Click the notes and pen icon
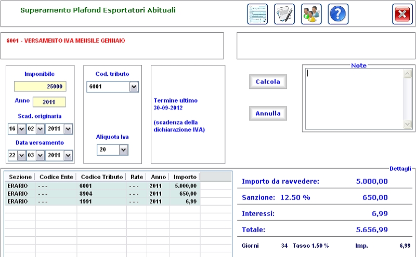This screenshot has width=416, height=257. click(x=284, y=14)
